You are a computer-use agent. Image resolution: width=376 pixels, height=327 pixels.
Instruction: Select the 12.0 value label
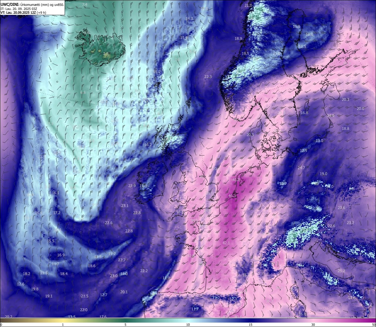point(124,274)
